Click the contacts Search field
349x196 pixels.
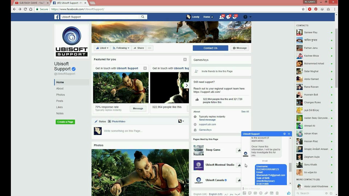pos(310,193)
